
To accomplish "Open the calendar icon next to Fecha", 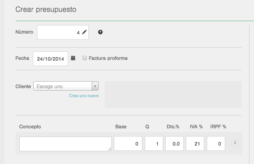I will click(x=73, y=58).
